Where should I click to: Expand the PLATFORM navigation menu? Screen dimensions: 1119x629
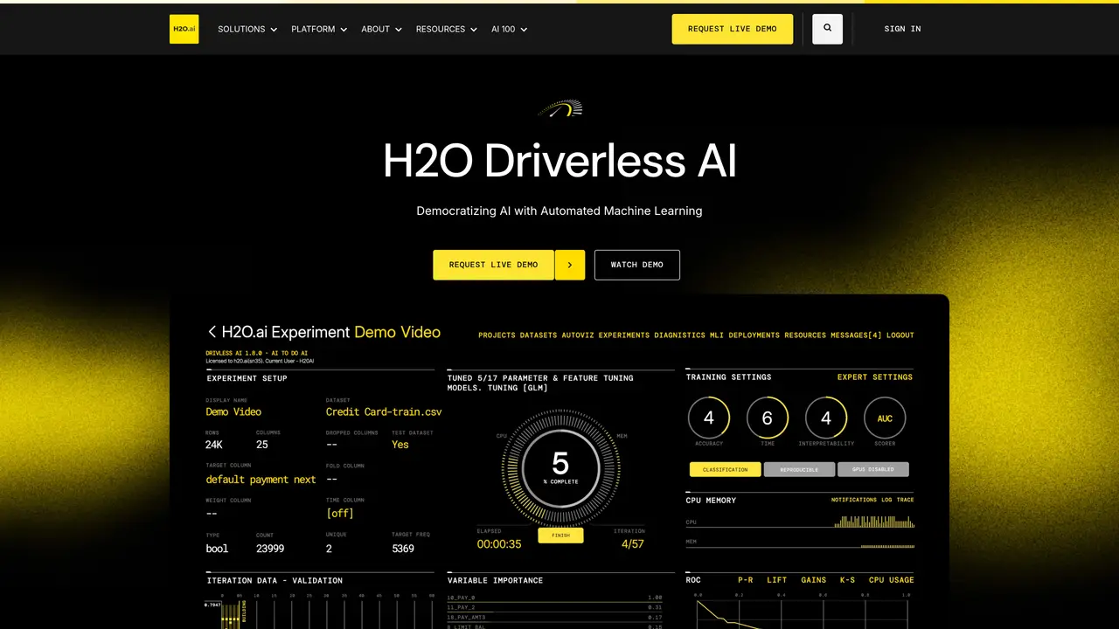[319, 29]
